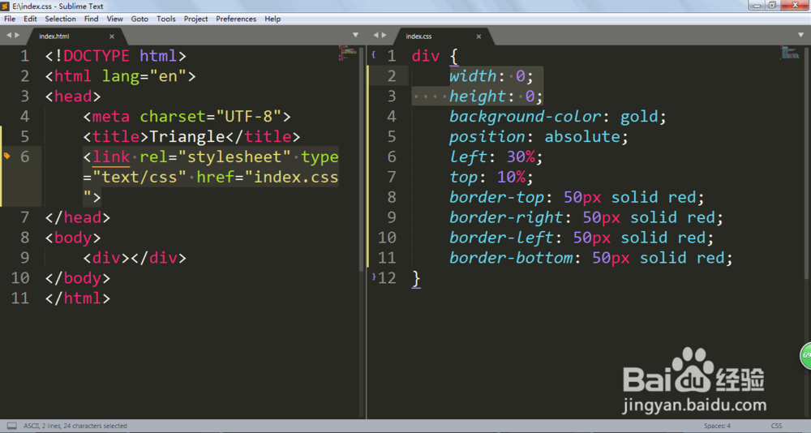This screenshot has height=433, width=811.
Task: Click the absolute position value
Action: pos(581,136)
